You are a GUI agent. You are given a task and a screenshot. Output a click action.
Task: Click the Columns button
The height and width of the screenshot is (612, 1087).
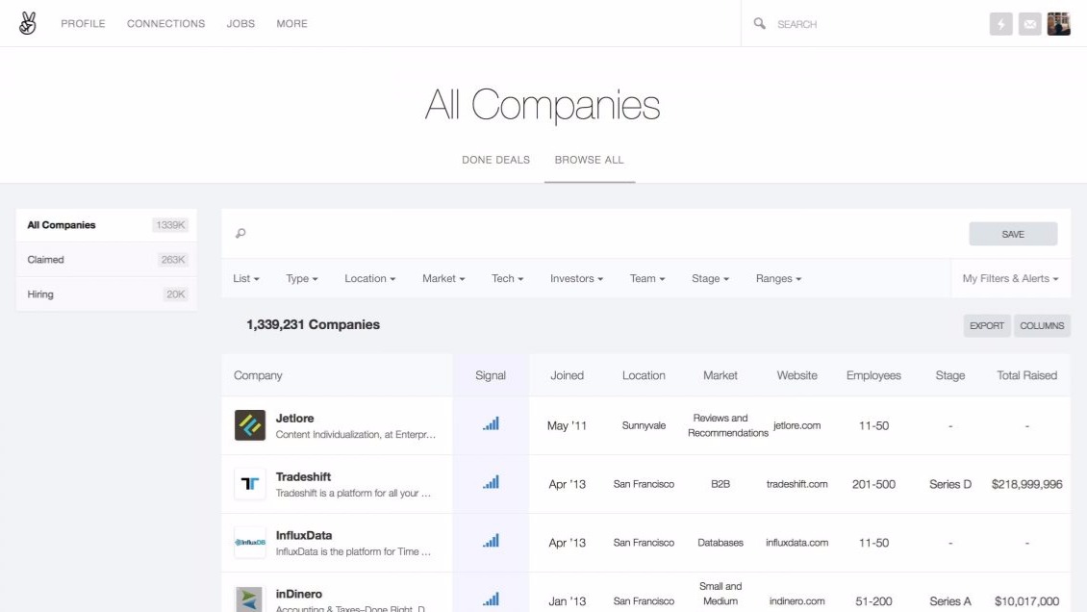click(x=1042, y=326)
